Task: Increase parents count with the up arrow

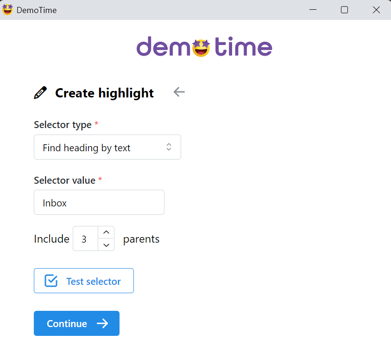Action: 106,232
